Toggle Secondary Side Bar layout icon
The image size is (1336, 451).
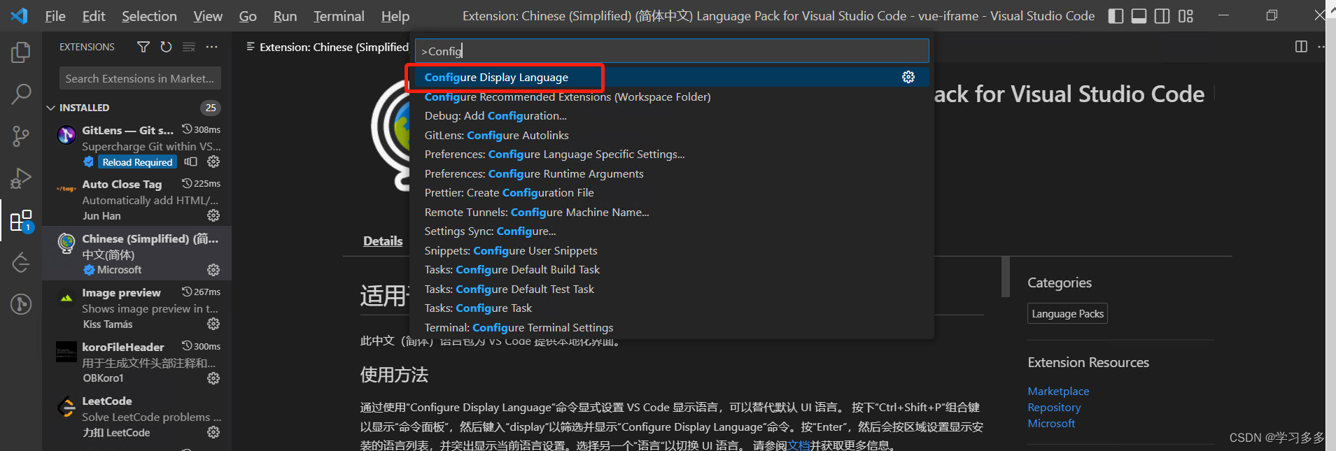coord(1162,16)
